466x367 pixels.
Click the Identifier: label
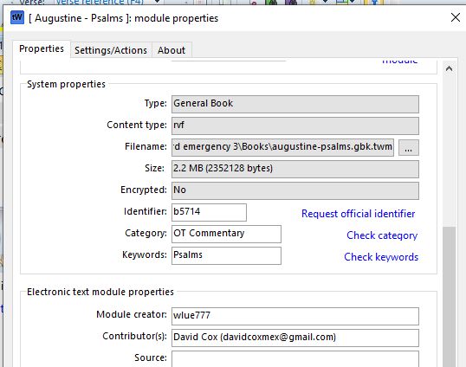tap(146, 211)
